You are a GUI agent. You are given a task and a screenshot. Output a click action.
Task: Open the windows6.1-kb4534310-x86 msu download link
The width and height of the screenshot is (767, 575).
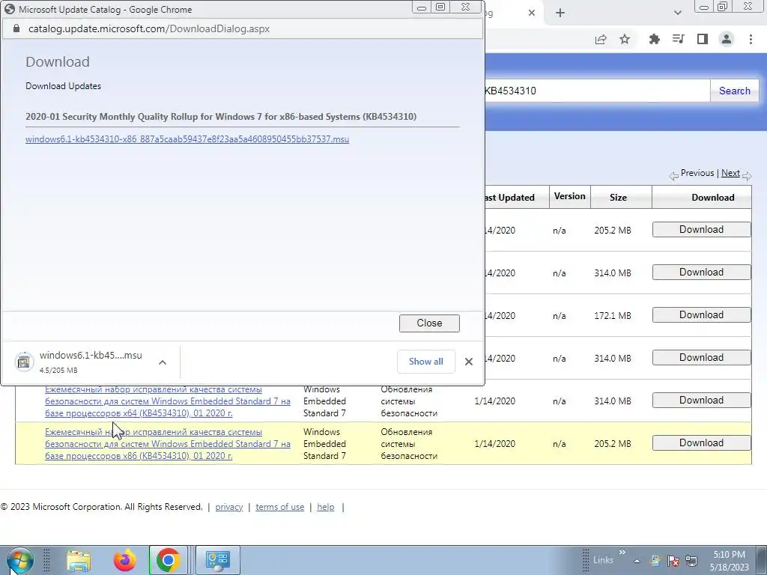point(187,139)
